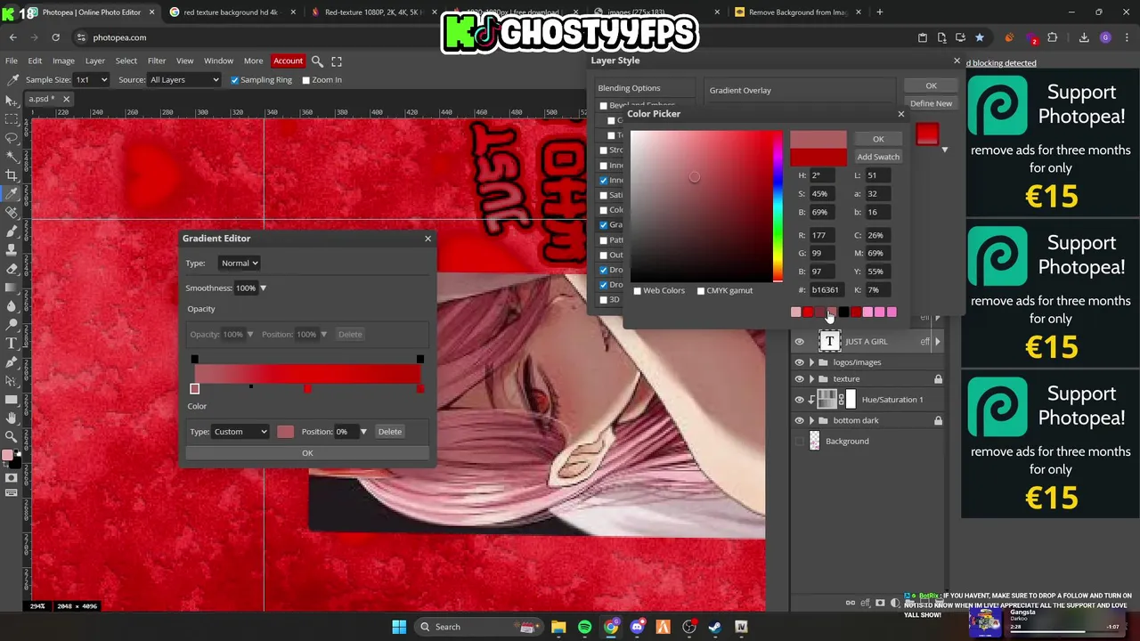Screen dimensions: 1140x641
Task: Close the Gradient Editor dialog
Action: pos(427,239)
